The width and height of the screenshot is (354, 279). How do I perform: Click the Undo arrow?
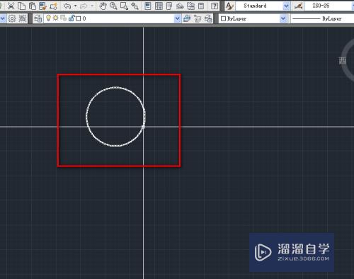coord(67,6)
